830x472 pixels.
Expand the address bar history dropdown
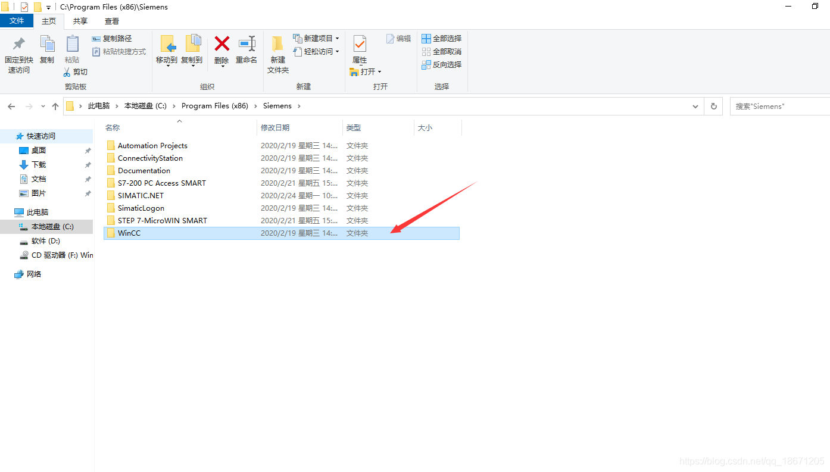(x=695, y=106)
